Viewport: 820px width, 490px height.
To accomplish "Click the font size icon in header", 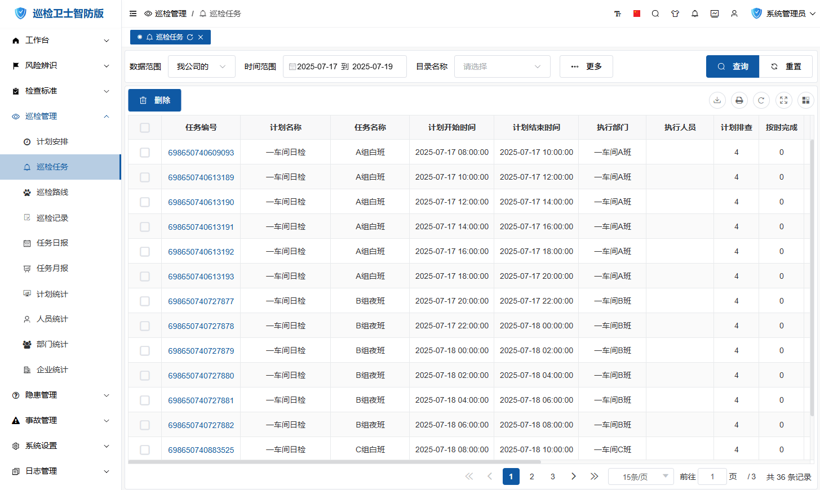I will [x=618, y=14].
